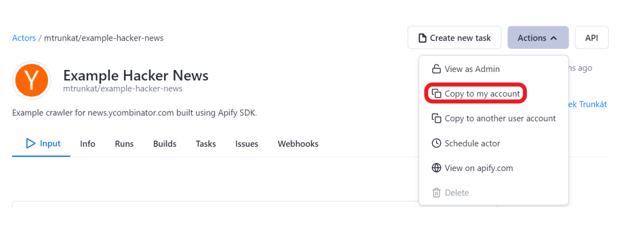The image size is (620, 232).
Task: Choose Copy to another user account
Action: pyautogui.click(x=494, y=118)
